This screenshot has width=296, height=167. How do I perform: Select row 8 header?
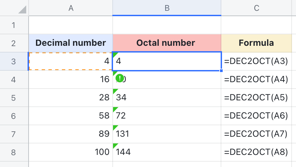click(x=14, y=152)
